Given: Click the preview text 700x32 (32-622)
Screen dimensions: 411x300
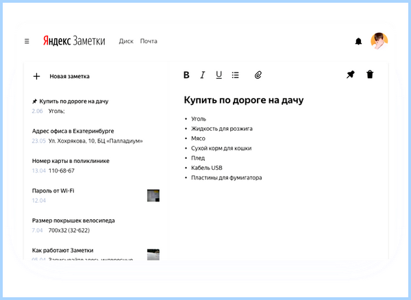Looking at the screenshot, I should tap(69, 230).
